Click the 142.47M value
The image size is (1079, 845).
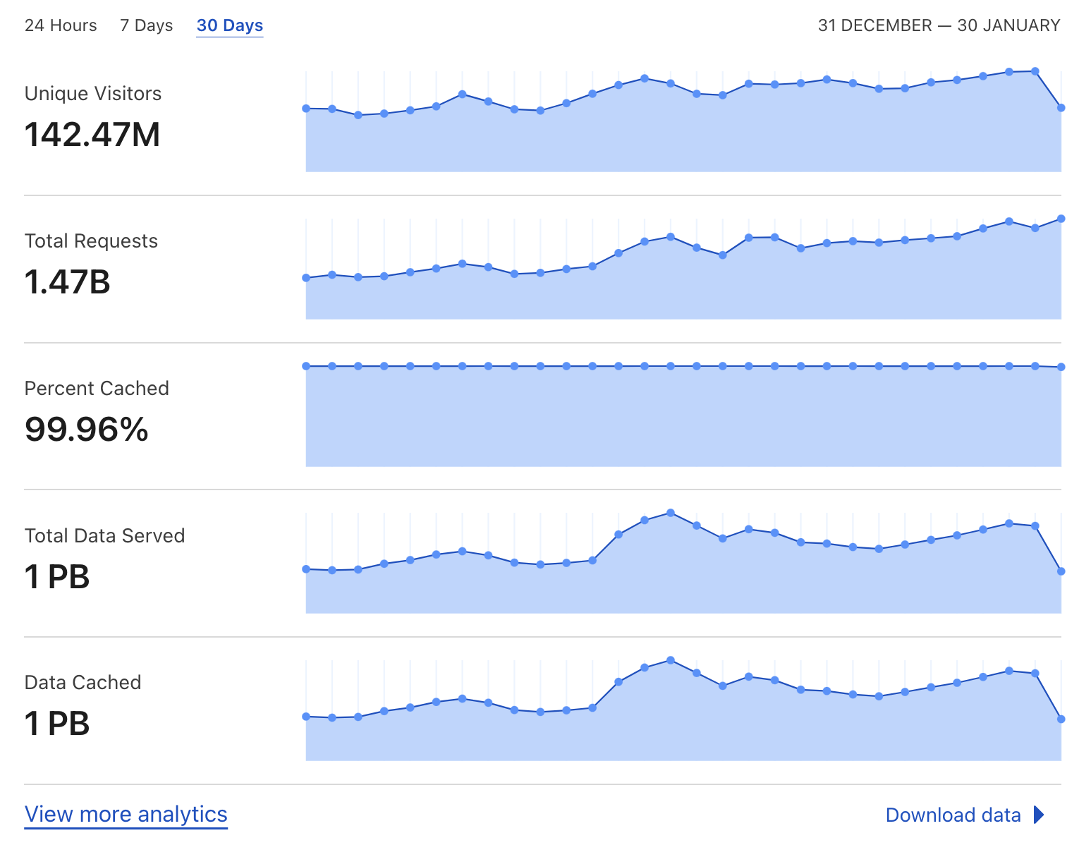[92, 134]
